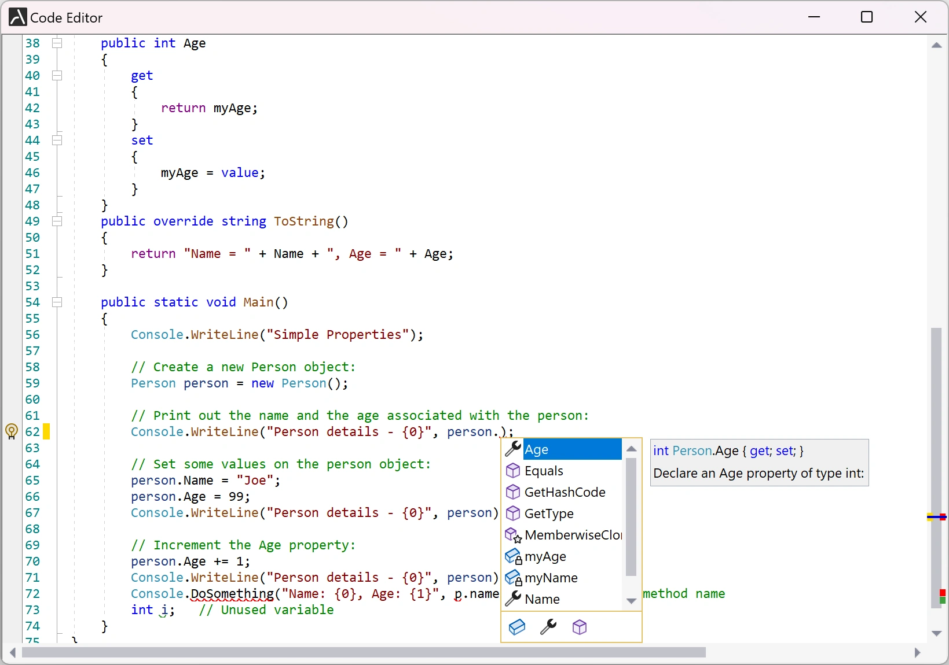Click the property wrench icon beside Age
The height and width of the screenshot is (665, 949).
coord(513,449)
